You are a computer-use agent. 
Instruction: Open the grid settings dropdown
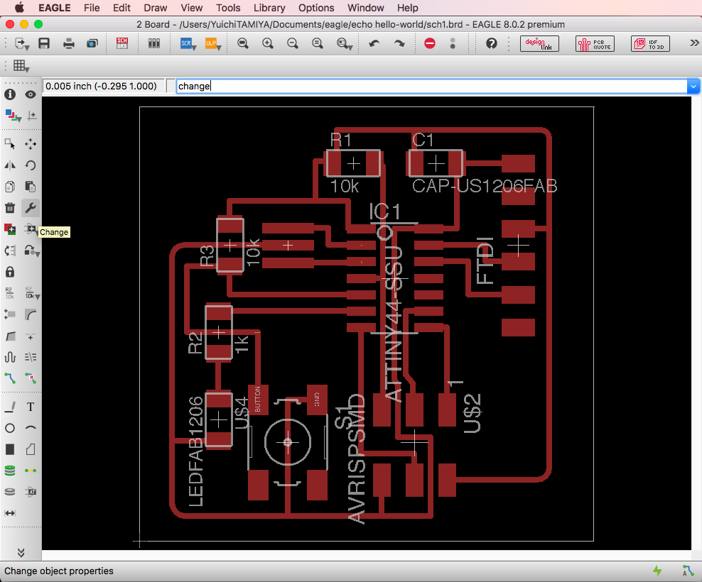coord(21,66)
